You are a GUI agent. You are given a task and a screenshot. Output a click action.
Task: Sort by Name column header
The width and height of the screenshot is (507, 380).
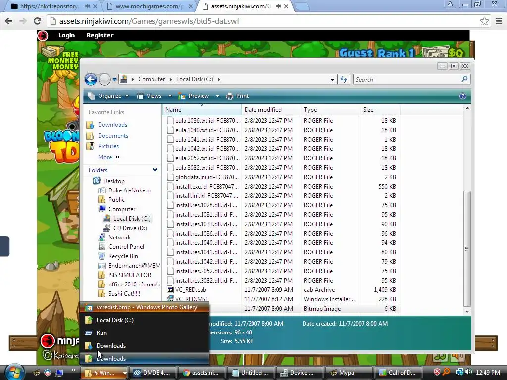click(x=202, y=110)
